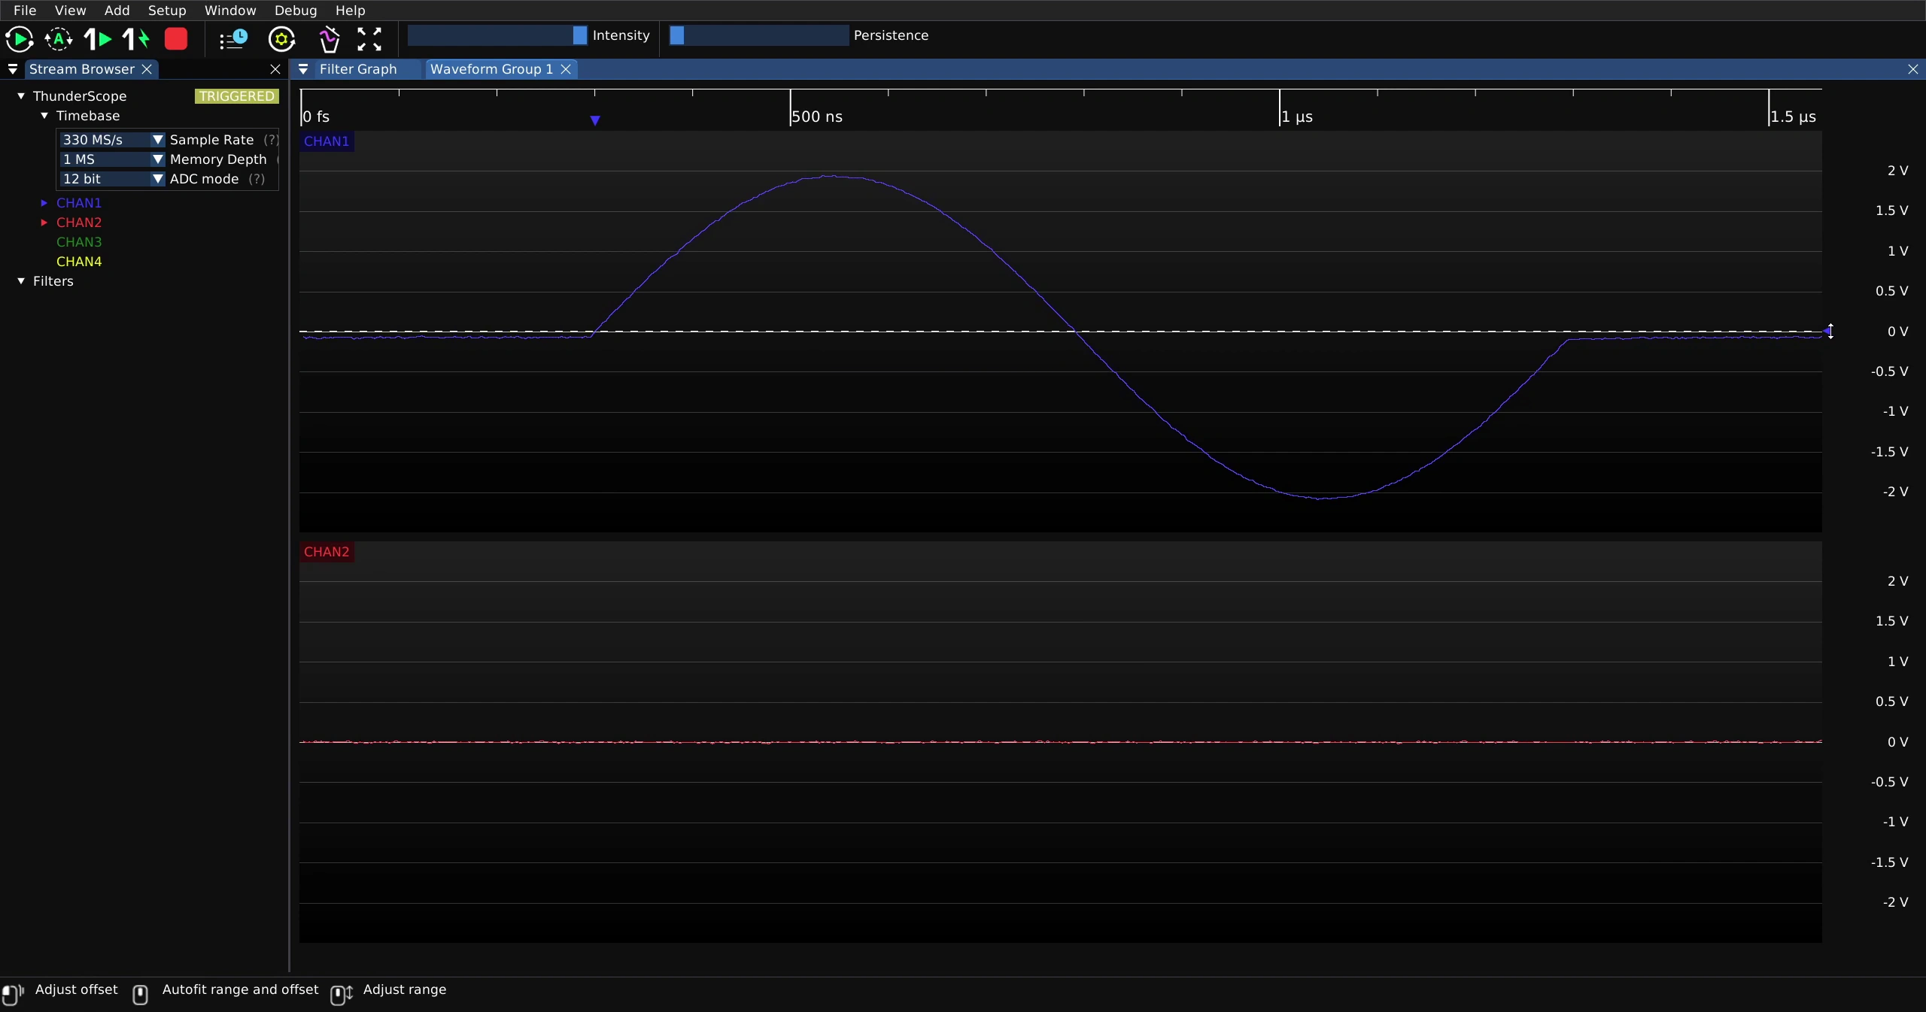
Task: Expand the CHAN1 tree entry
Action: [x=44, y=203]
